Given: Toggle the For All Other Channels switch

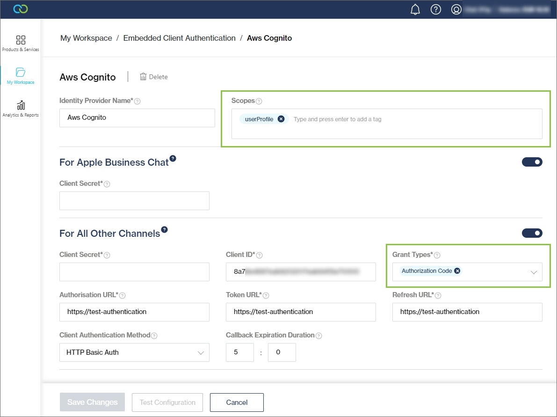Looking at the screenshot, I should click(532, 233).
